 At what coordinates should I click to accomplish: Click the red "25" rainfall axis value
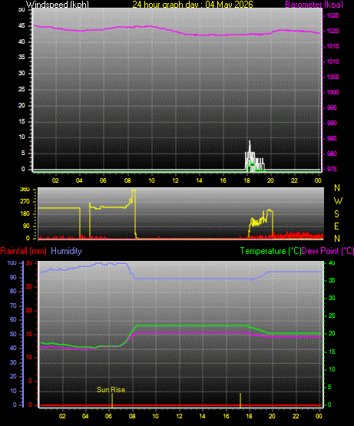29,286
